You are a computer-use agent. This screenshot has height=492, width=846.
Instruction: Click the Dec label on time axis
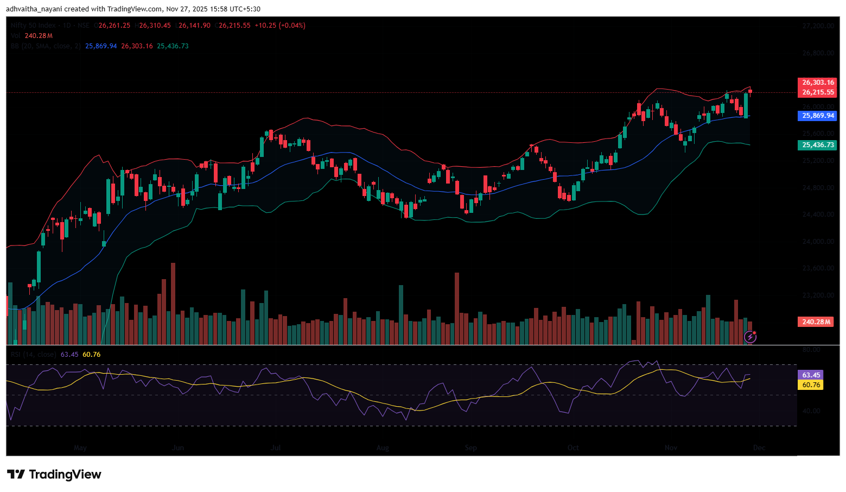click(x=759, y=448)
